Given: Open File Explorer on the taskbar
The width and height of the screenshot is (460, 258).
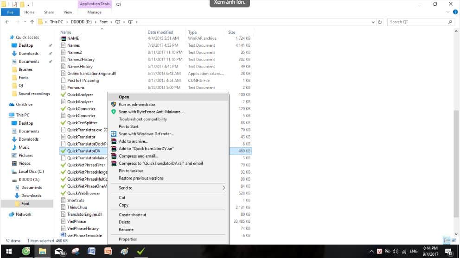Looking at the screenshot, I should pyautogui.click(x=42, y=251).
